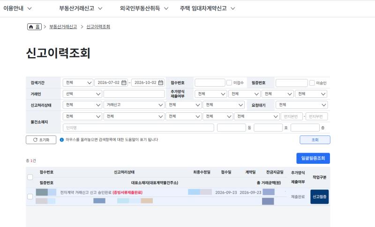375x227 pixels.
Task: Expand second 추가양식 제출여부 dropdown
Action: [244, 94]
